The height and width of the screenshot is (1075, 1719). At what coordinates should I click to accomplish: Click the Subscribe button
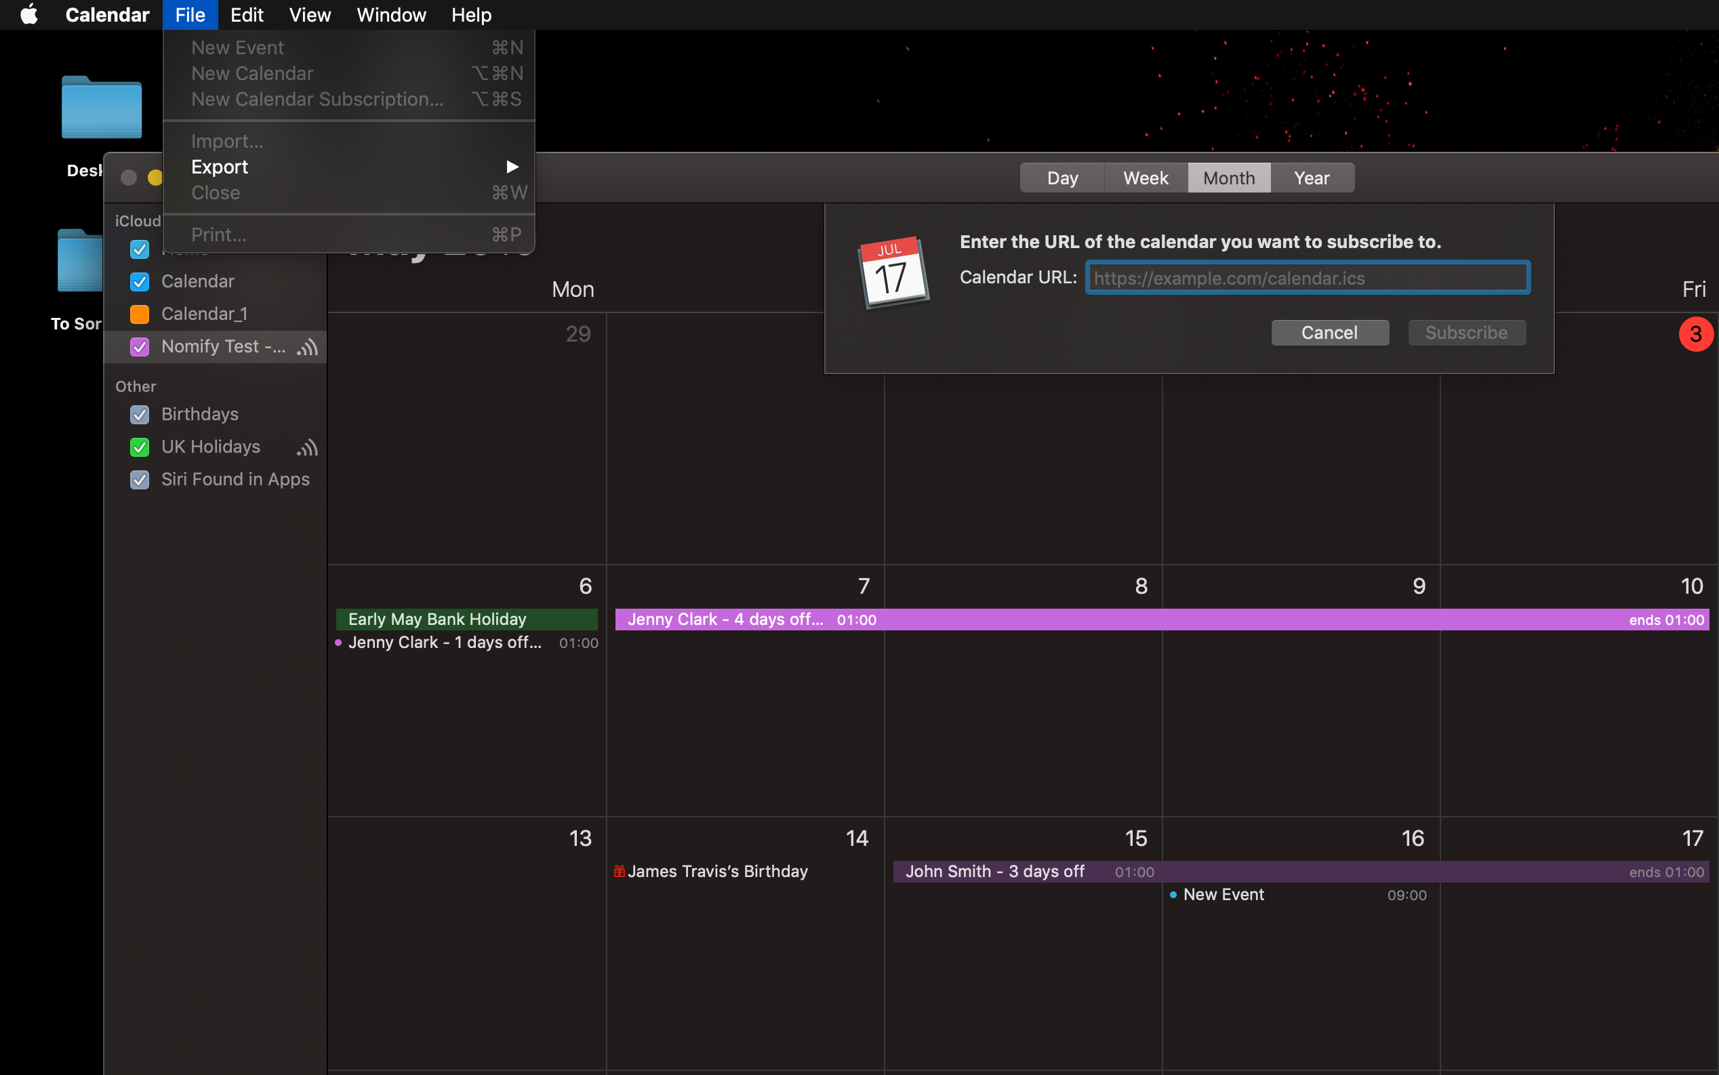tap(1467, 333)
